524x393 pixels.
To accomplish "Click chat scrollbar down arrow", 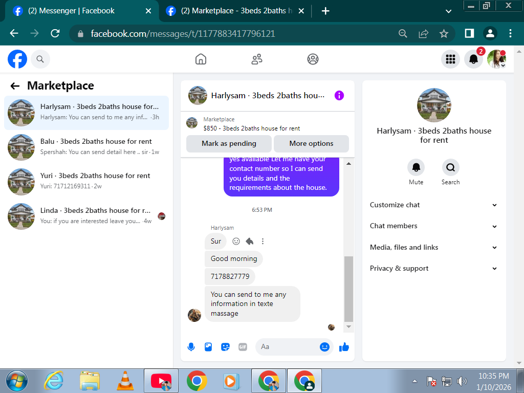I will pos(348,327).
